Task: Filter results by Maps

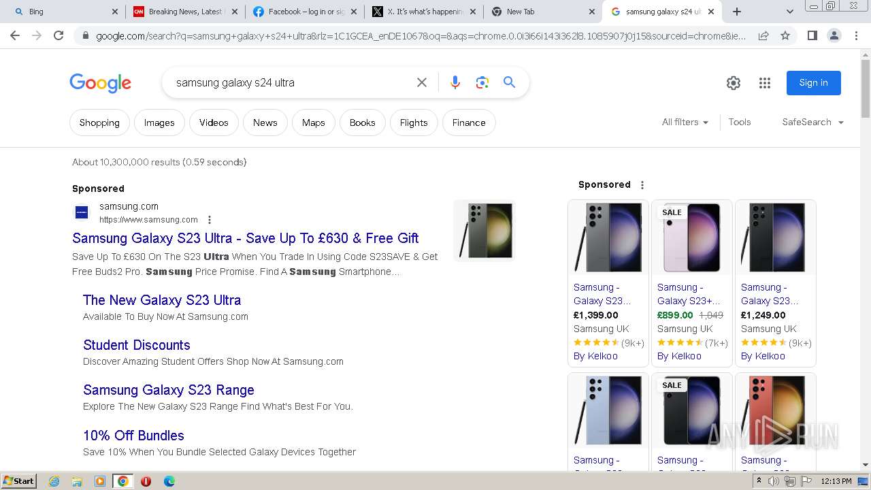Action: [314, 122]
